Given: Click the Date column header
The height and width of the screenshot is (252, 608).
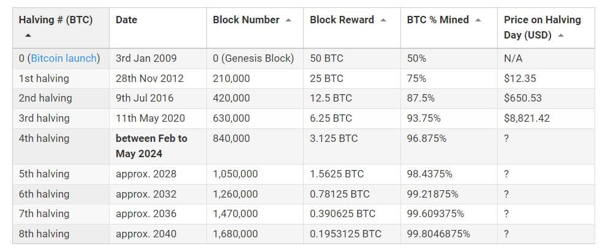Looking at the screenshot, I should [x=127, y=20].
